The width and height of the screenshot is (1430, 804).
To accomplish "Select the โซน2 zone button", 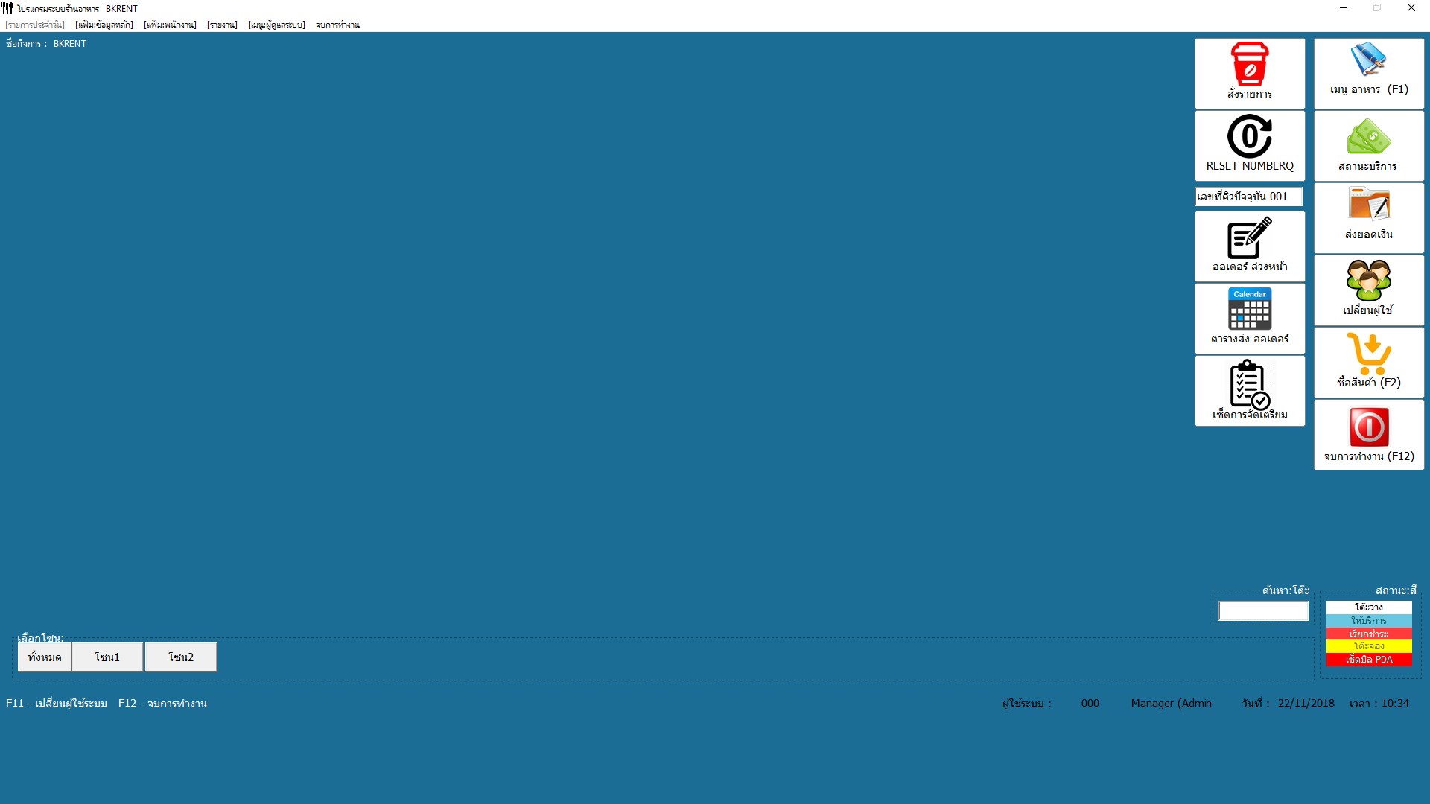I will [x=181, y=657].
